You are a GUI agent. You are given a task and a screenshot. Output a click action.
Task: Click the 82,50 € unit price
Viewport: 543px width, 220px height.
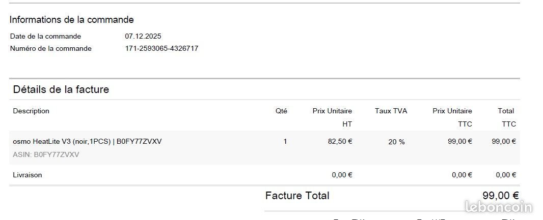point(340,141)
